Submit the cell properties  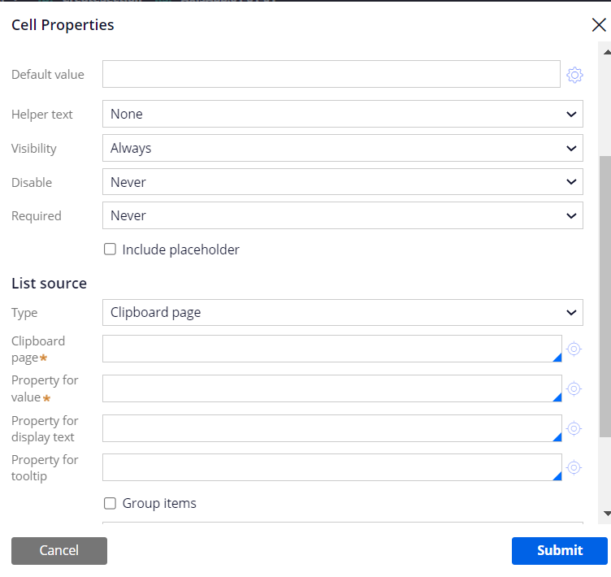[560, 550]
